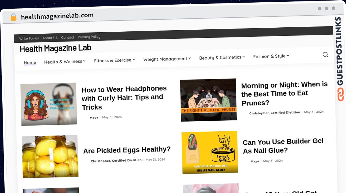346x193 pixels.
Task: Open the Privacy Policy link
Action: tap(89, 37)
